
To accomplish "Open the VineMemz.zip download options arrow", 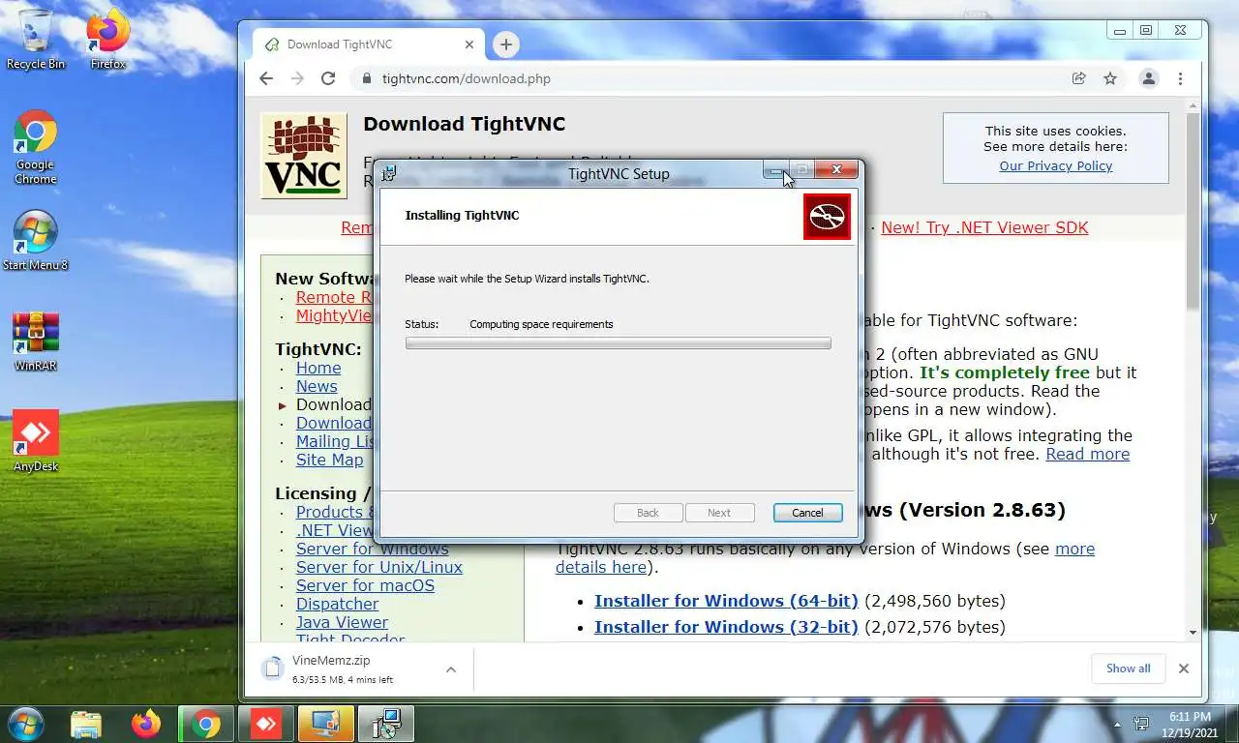I will pos(450,669).
